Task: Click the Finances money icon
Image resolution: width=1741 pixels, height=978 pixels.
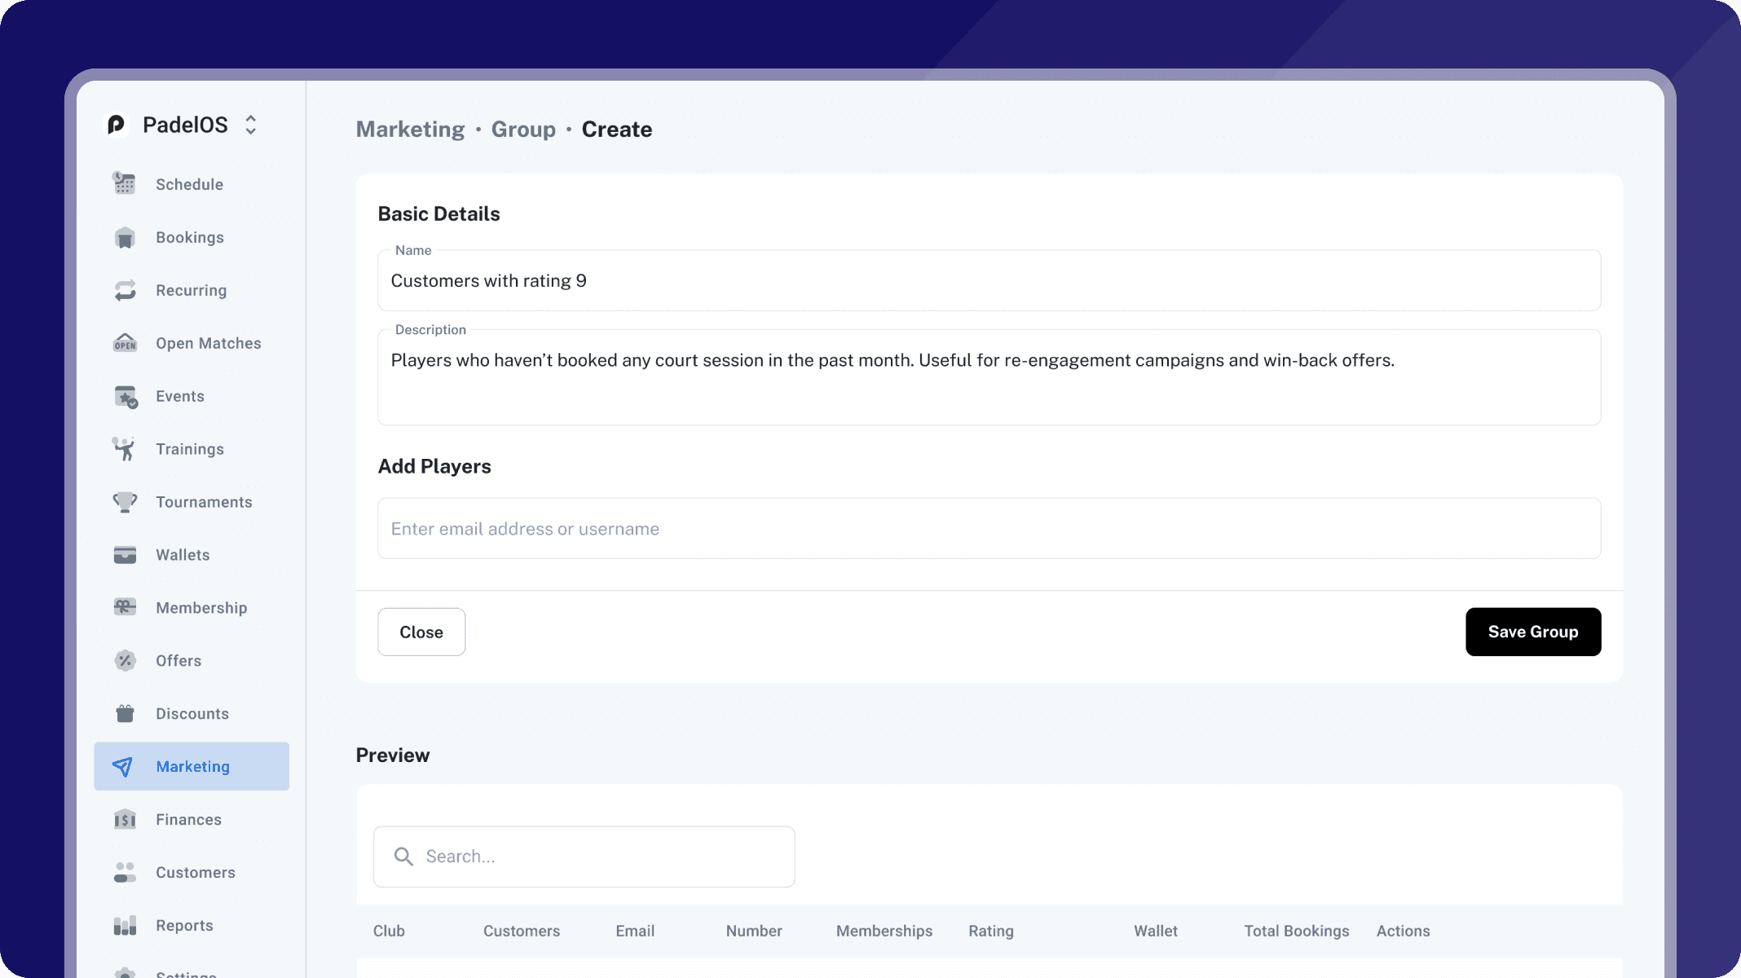Action: pos(125,819)
